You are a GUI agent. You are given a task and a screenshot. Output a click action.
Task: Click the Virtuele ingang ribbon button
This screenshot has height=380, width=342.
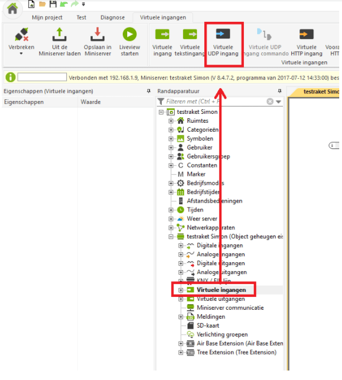click(x=162, y=35)
